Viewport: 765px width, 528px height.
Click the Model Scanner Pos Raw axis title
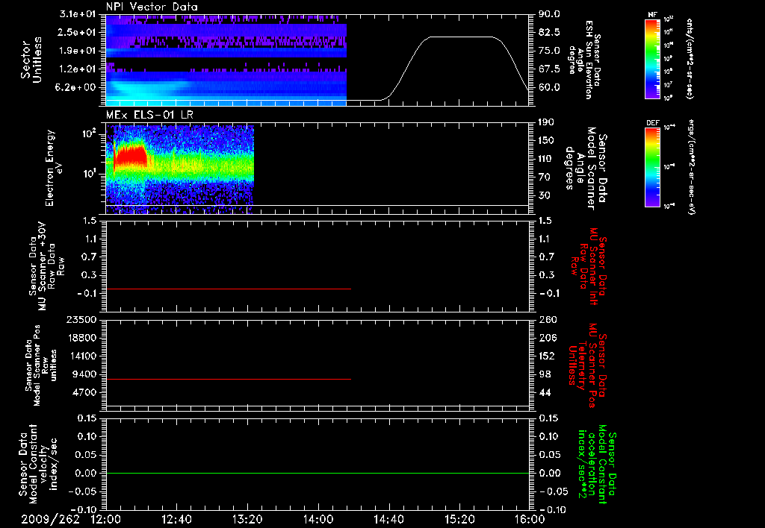point(41,365)
